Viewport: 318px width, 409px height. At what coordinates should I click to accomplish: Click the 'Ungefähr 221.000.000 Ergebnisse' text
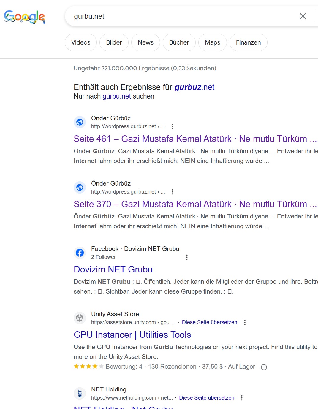point(145,68)
